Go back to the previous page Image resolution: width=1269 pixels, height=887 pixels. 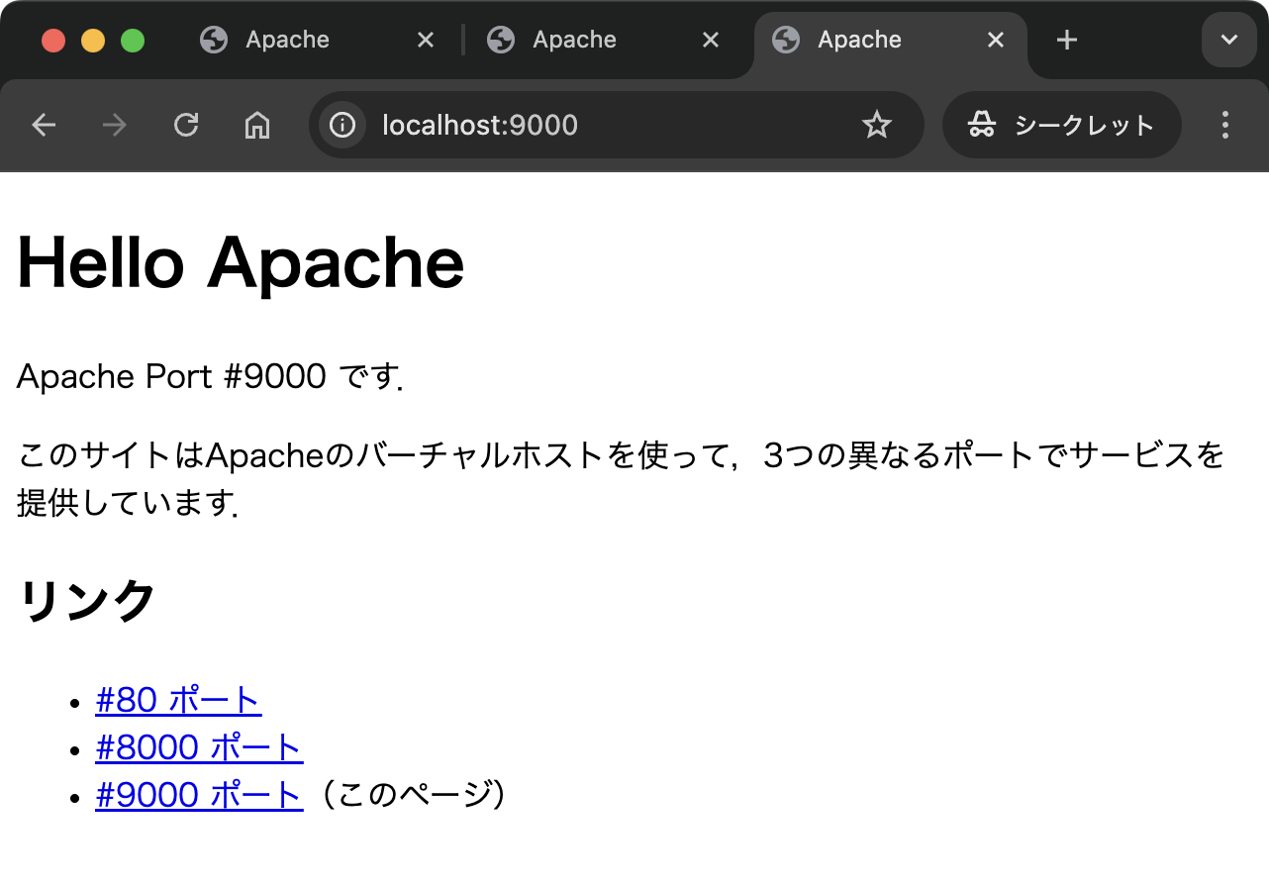pos(44,125)
